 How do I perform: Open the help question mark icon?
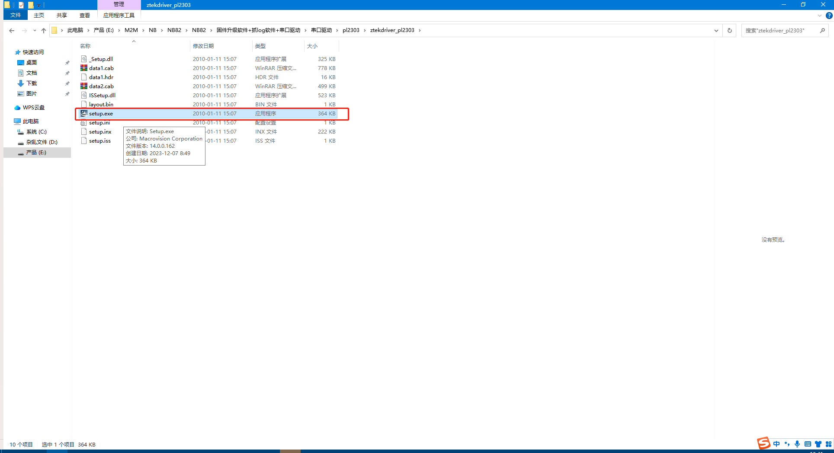pos(829,15)
